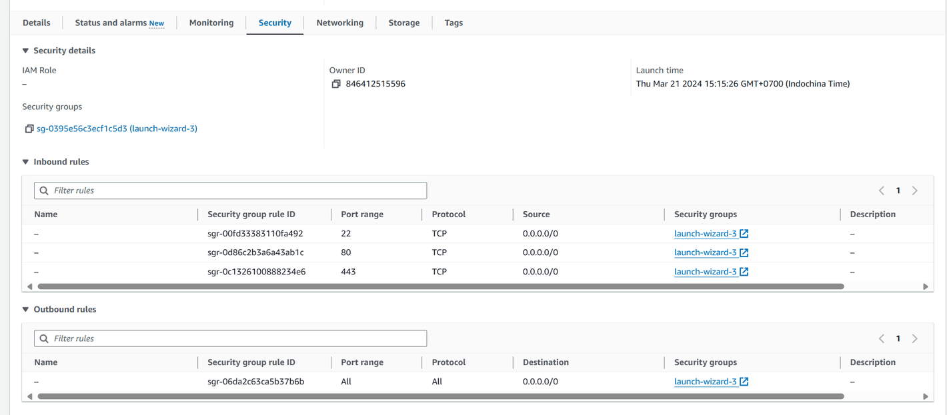Collapse the Inbound rules section
947x415 pixels.
[25, 161]
